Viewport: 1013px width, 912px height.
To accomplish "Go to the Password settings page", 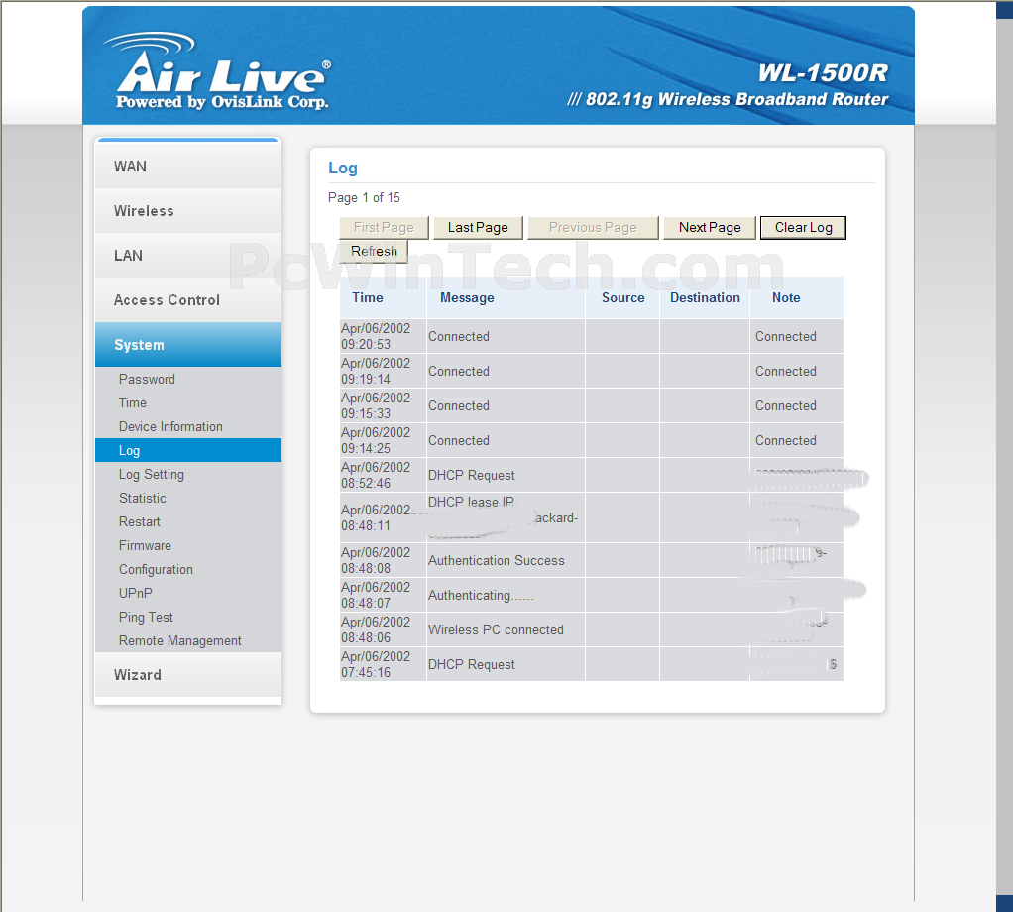I will (x=147, y=380).
